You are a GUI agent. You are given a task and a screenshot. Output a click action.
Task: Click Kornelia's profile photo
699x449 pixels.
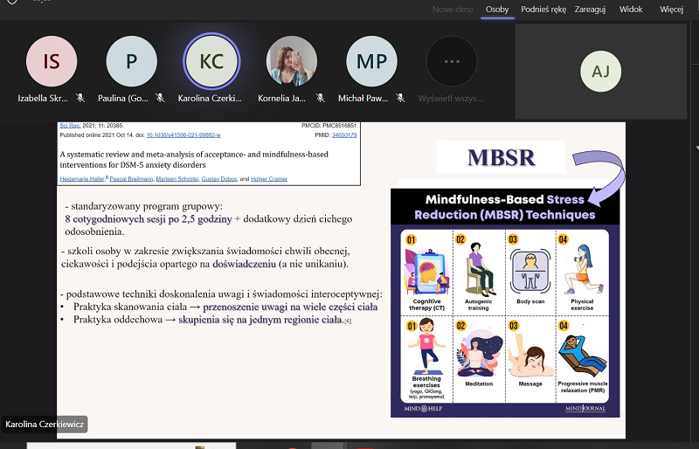tap(291, 61)
